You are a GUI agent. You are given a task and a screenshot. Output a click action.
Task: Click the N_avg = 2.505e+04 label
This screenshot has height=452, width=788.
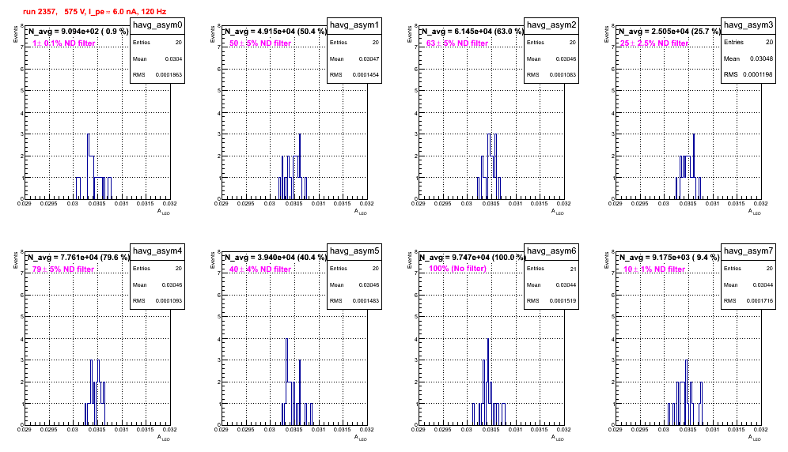click(669, 32)
